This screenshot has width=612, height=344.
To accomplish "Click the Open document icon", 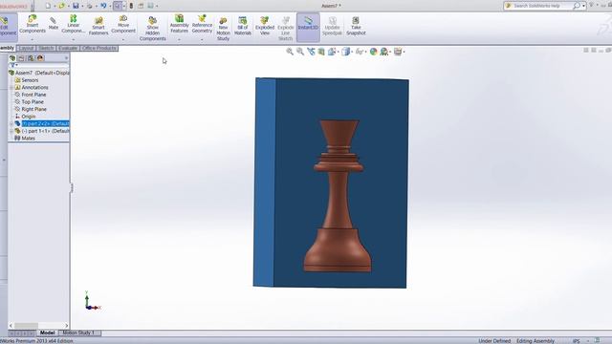I will 61,6.
